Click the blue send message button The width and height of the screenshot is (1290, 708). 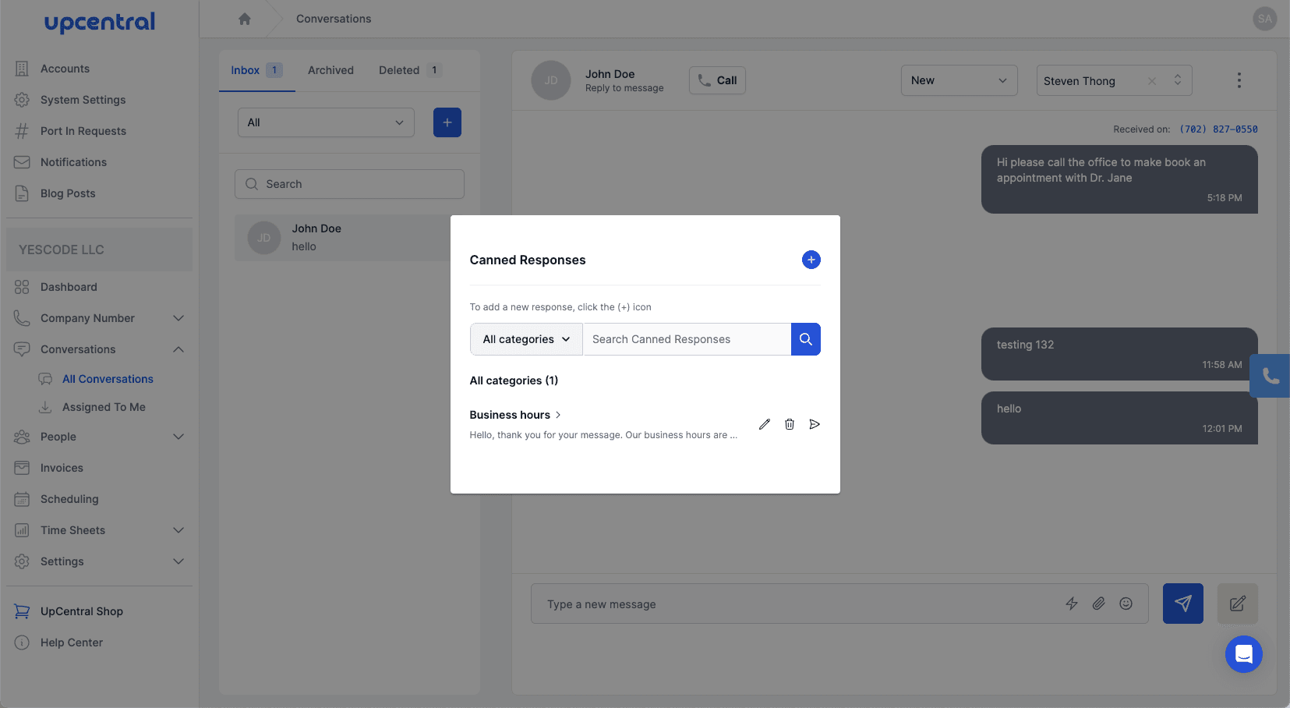coord(1182,604)
